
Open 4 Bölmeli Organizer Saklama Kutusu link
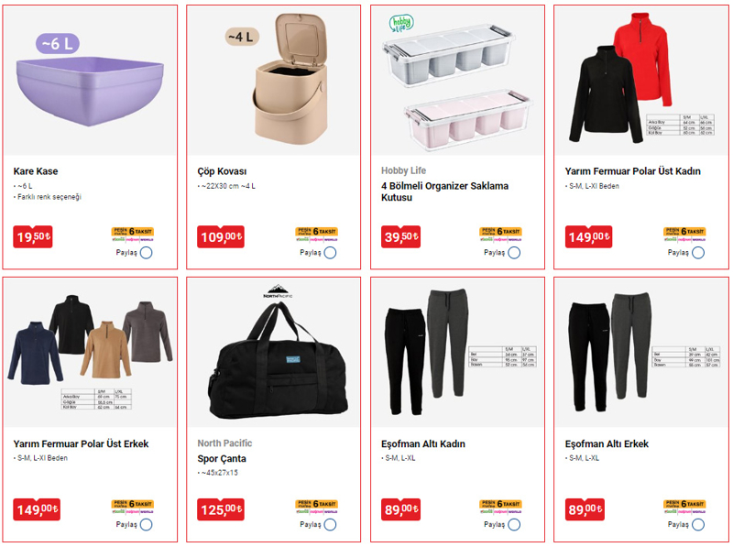point(444,191)
